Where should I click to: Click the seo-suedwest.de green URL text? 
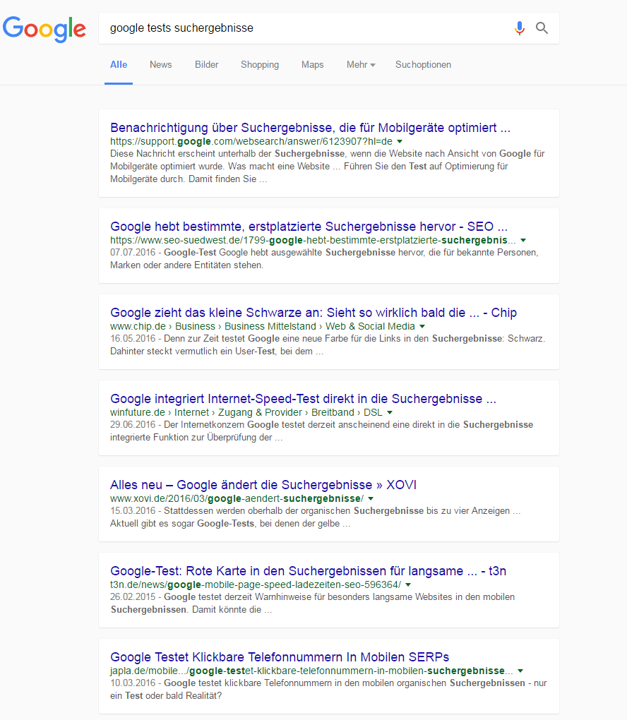coord(313,240)
